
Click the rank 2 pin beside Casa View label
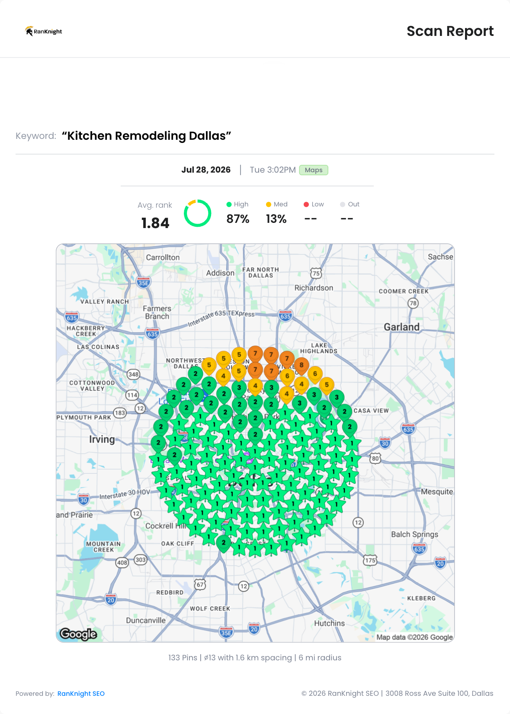pos(344,412)
